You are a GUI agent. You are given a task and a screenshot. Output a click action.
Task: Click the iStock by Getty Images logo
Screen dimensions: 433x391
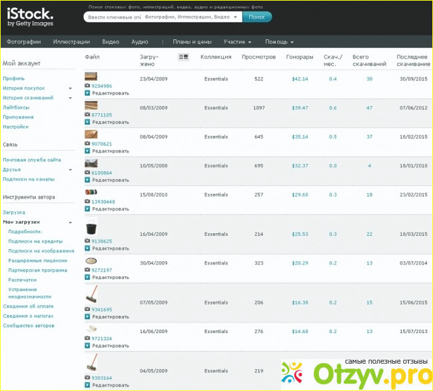coord(30,17)
